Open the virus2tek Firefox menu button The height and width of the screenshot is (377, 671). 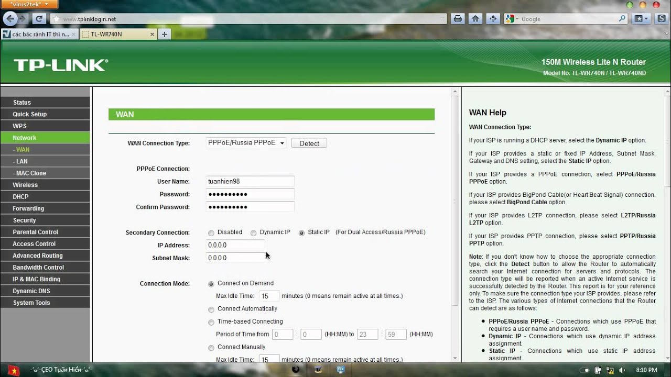tap(29, 4)
